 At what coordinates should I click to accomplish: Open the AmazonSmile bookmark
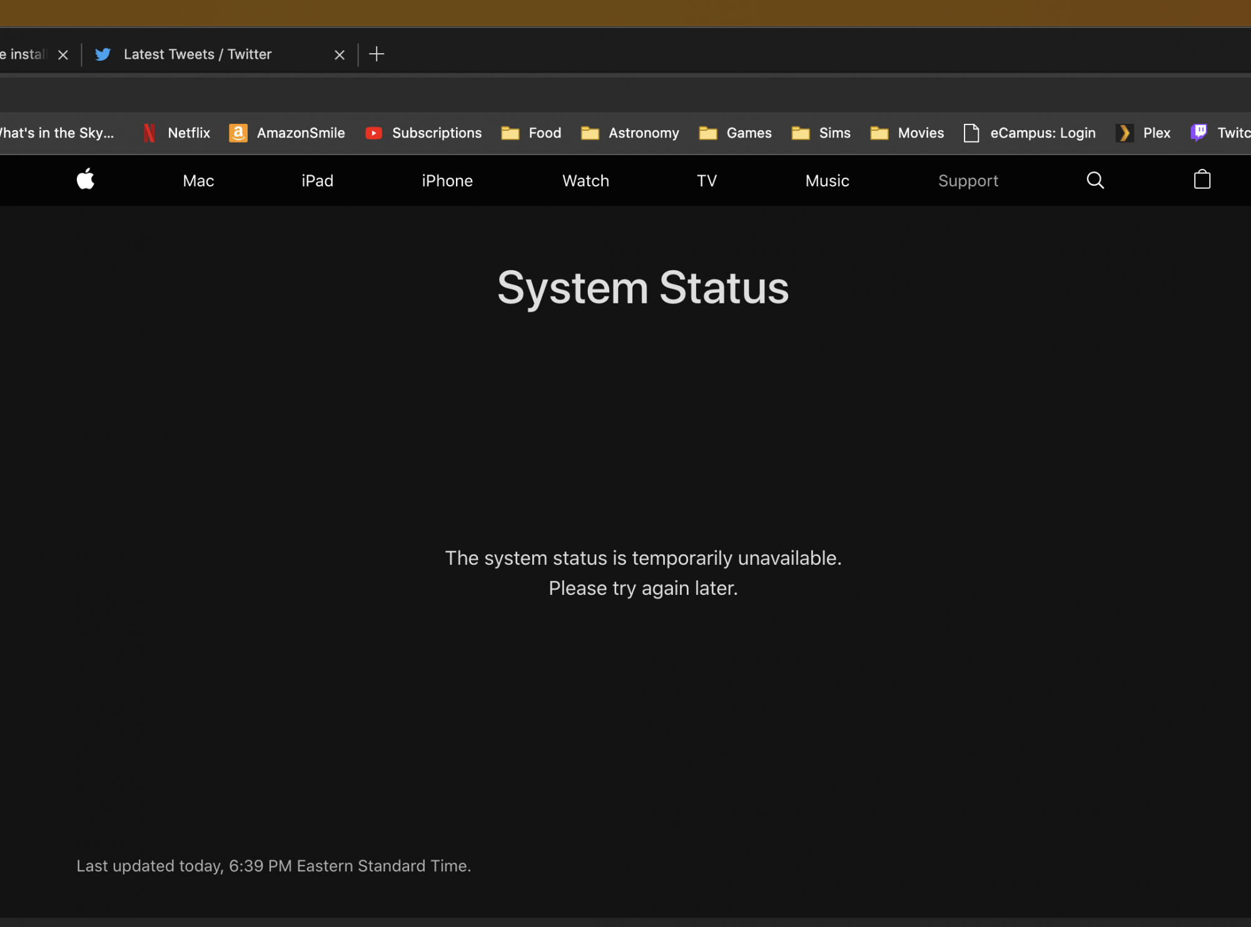(x=288, y=133)
